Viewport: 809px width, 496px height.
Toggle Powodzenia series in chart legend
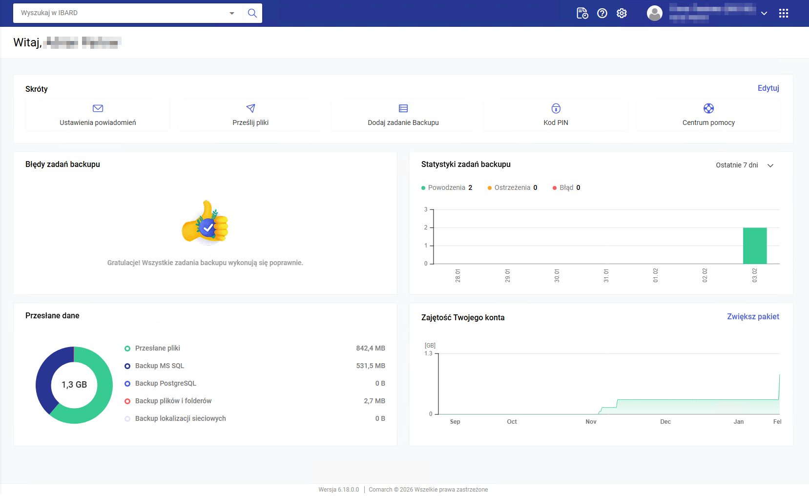(x=446, y=187)
